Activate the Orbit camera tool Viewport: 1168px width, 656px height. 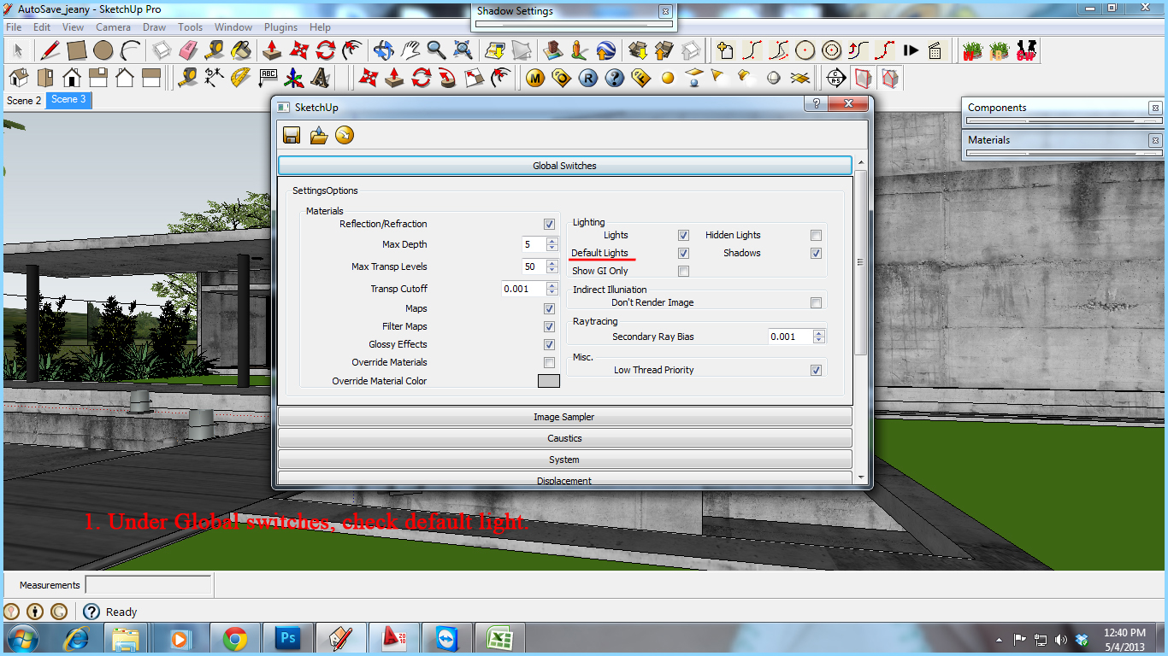coord(384,50)
